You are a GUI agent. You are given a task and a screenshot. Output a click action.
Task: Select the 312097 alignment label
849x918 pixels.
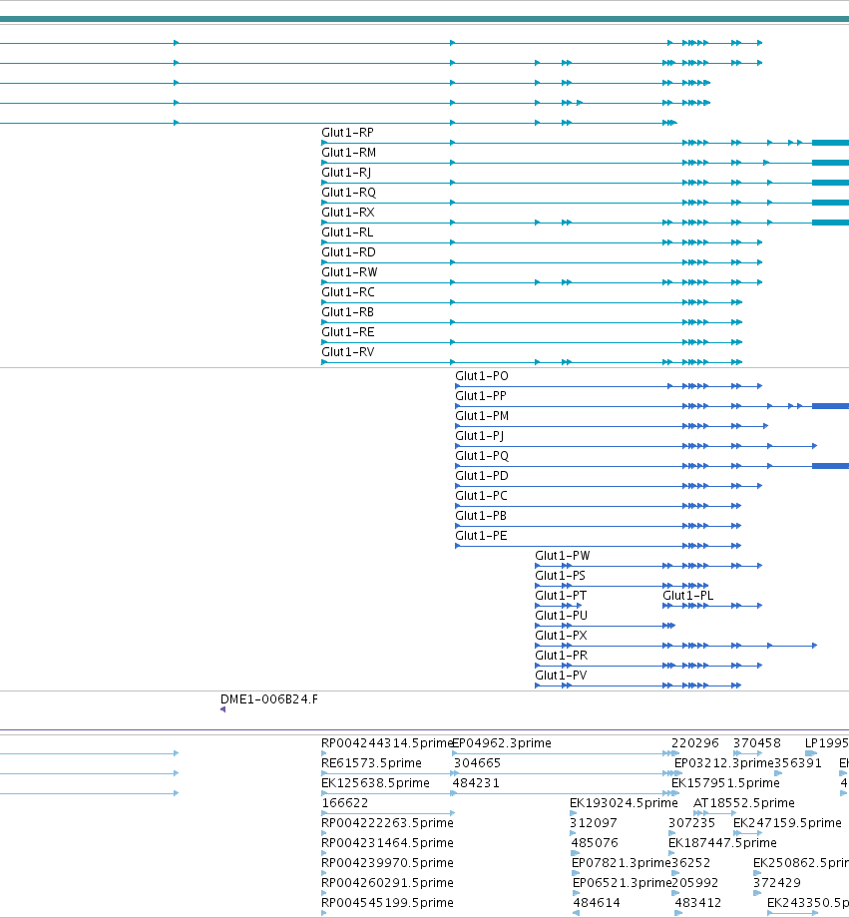tap(594, 822)
